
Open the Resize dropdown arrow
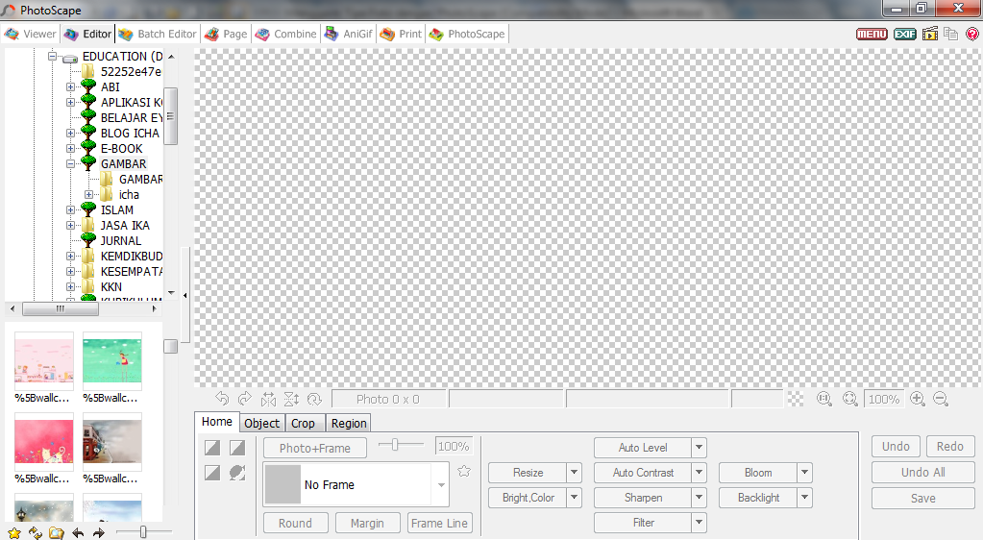click(574, 473)
